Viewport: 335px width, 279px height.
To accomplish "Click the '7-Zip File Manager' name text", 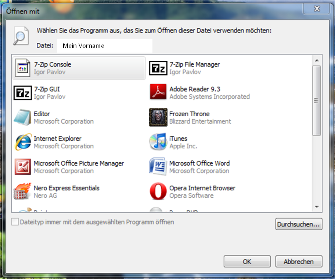I will tap(195, 64).
